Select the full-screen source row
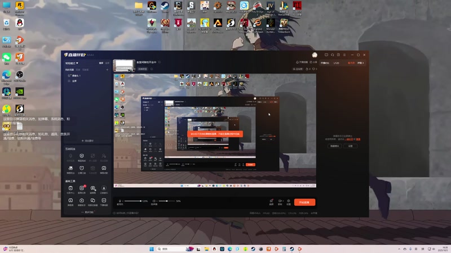 click(x=86, y=81)
